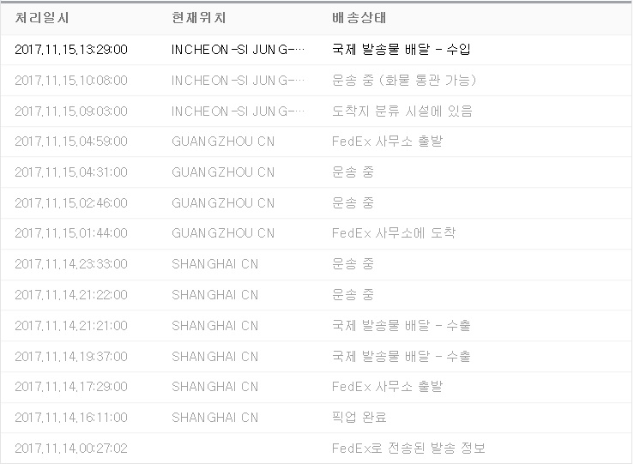634x464 pixels.
Task: Select the 2017.11.14.19:37:00 timestamp
Action: coord(71,357)
